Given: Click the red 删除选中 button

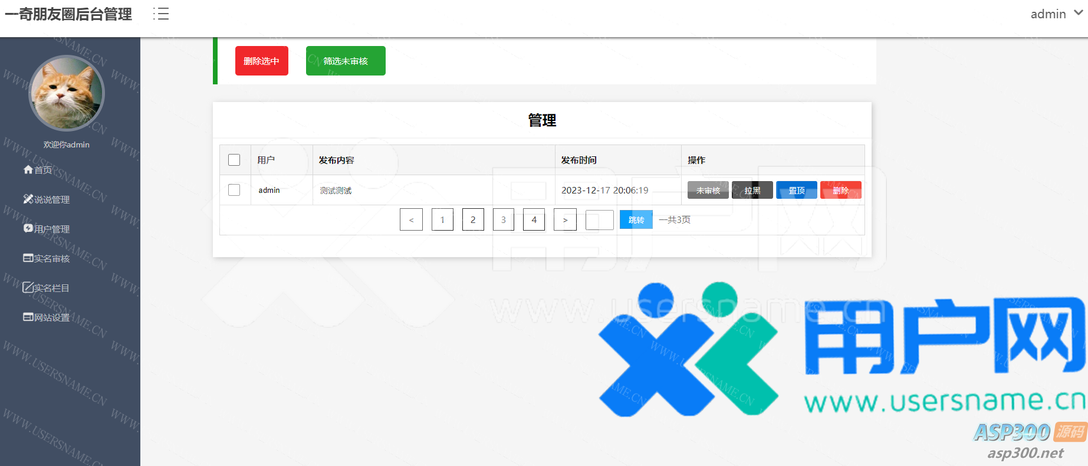Looking at the screenshot, I should click(x=262, y=61).
